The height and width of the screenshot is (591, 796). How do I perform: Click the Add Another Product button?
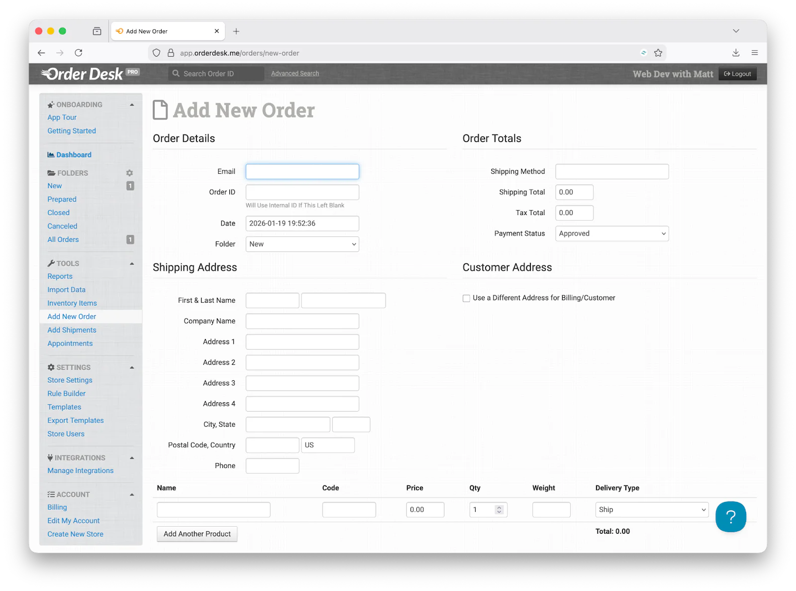197,534
